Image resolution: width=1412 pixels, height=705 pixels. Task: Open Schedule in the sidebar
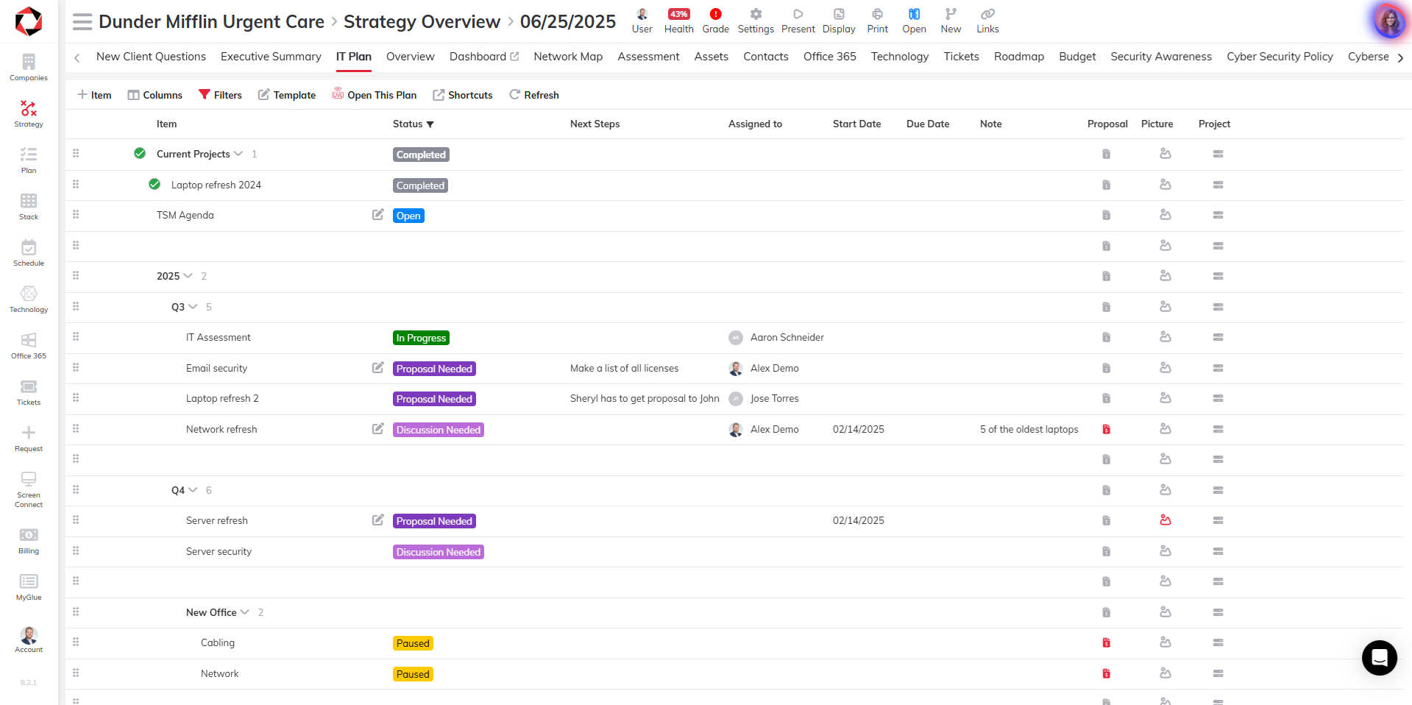(29, 252)
